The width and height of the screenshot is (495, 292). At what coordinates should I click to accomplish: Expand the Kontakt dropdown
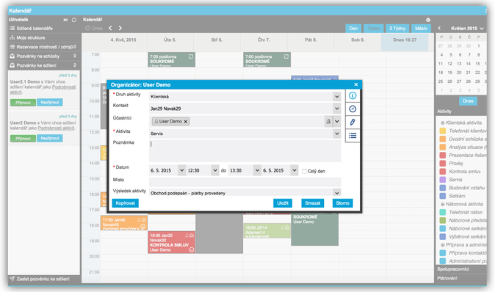coord(337,109)
